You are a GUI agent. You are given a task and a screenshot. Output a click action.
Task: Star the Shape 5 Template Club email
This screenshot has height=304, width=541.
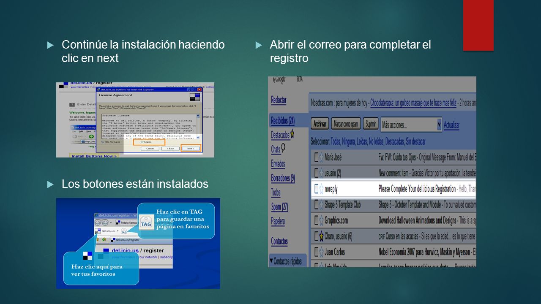321,205
